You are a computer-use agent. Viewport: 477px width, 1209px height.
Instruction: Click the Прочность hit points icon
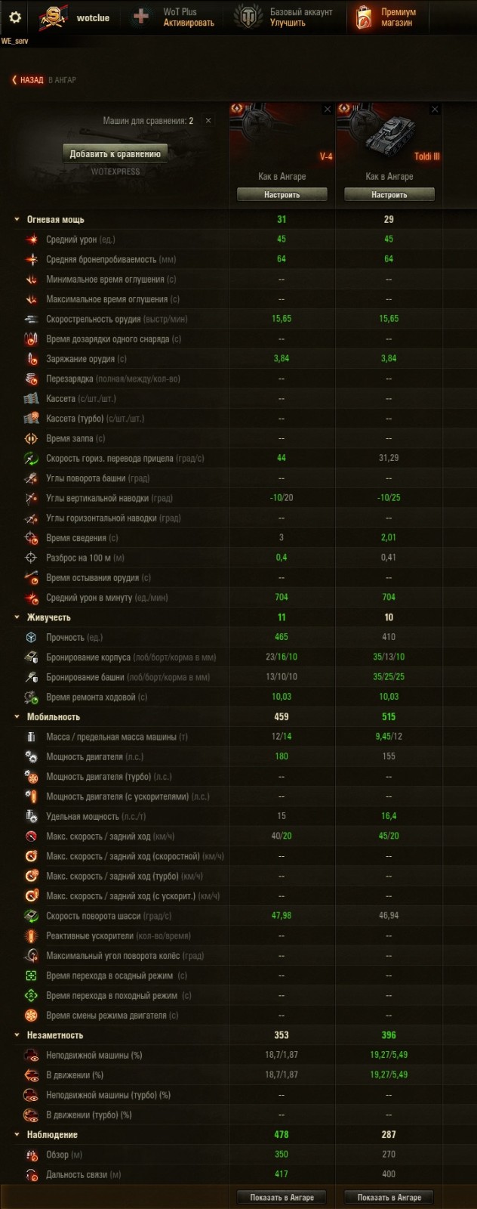tap(32, 637)
